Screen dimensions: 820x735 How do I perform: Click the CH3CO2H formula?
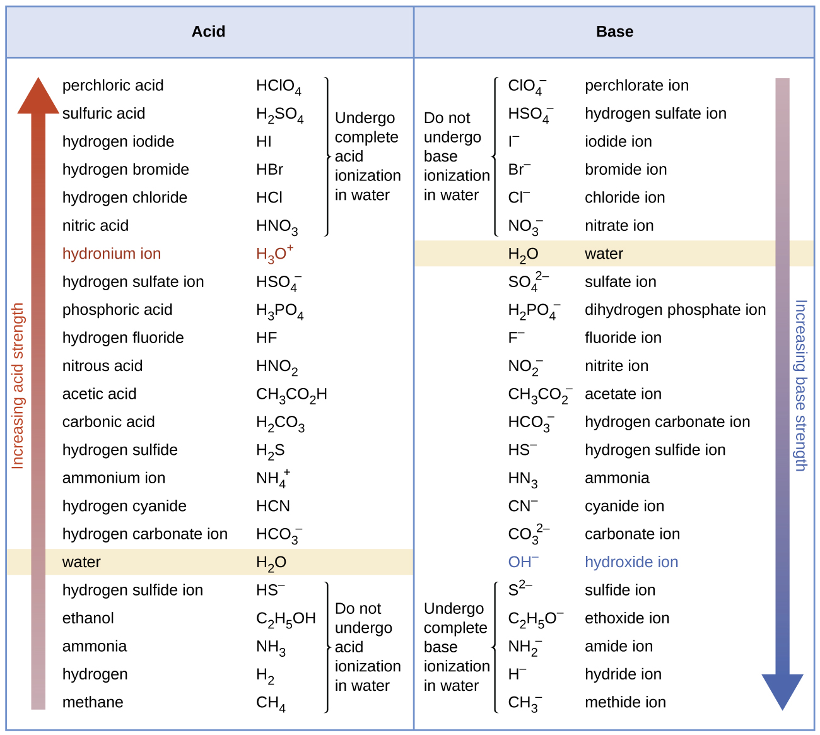click(291, 395)
